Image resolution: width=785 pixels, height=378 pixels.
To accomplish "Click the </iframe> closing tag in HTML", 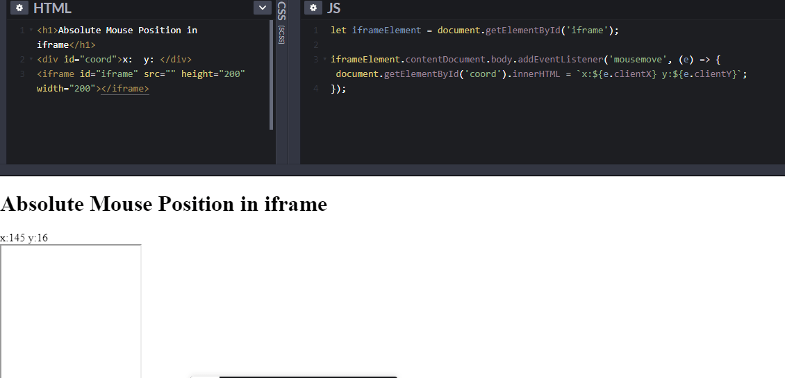I will 125,89.
